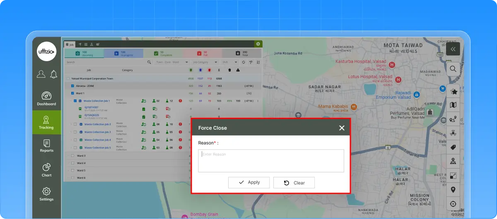The height and width of the screenshot is (219, 497).
Task: Open the Reports section in sidebar
Action: pyautogui.click(x=46, y=145)
